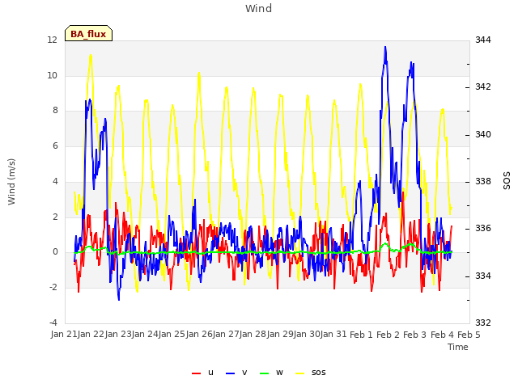Click the BA_flux annotation badge
518x388 pixels.
click(88, 33)
